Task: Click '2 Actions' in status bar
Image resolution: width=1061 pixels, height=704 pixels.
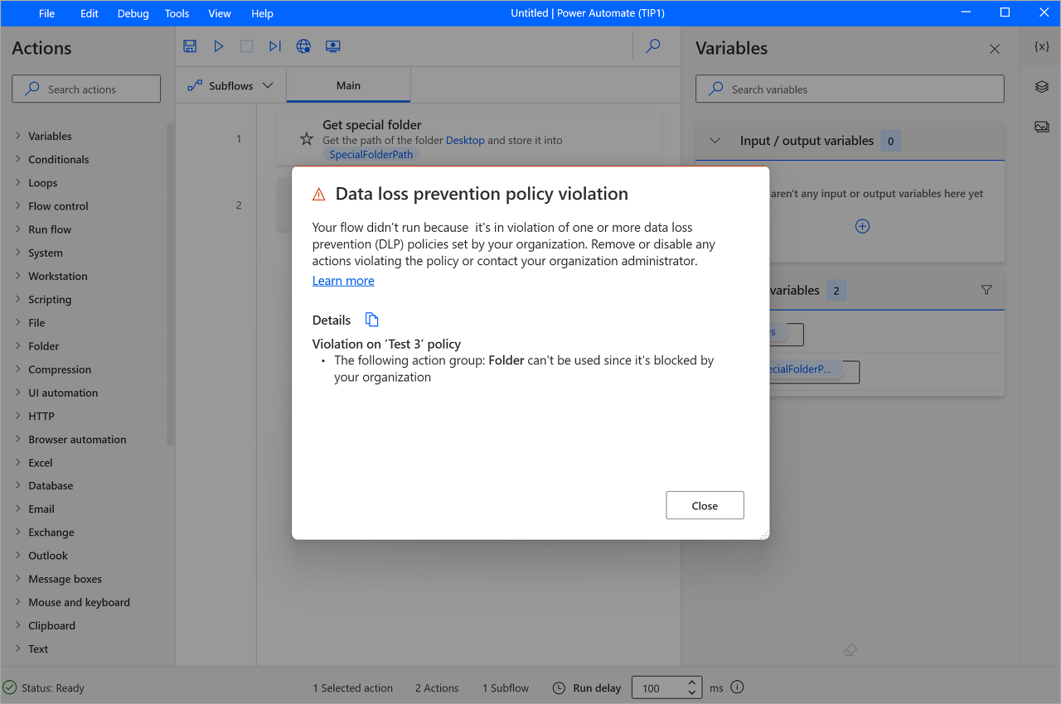Action: click(x=437, y=687)
